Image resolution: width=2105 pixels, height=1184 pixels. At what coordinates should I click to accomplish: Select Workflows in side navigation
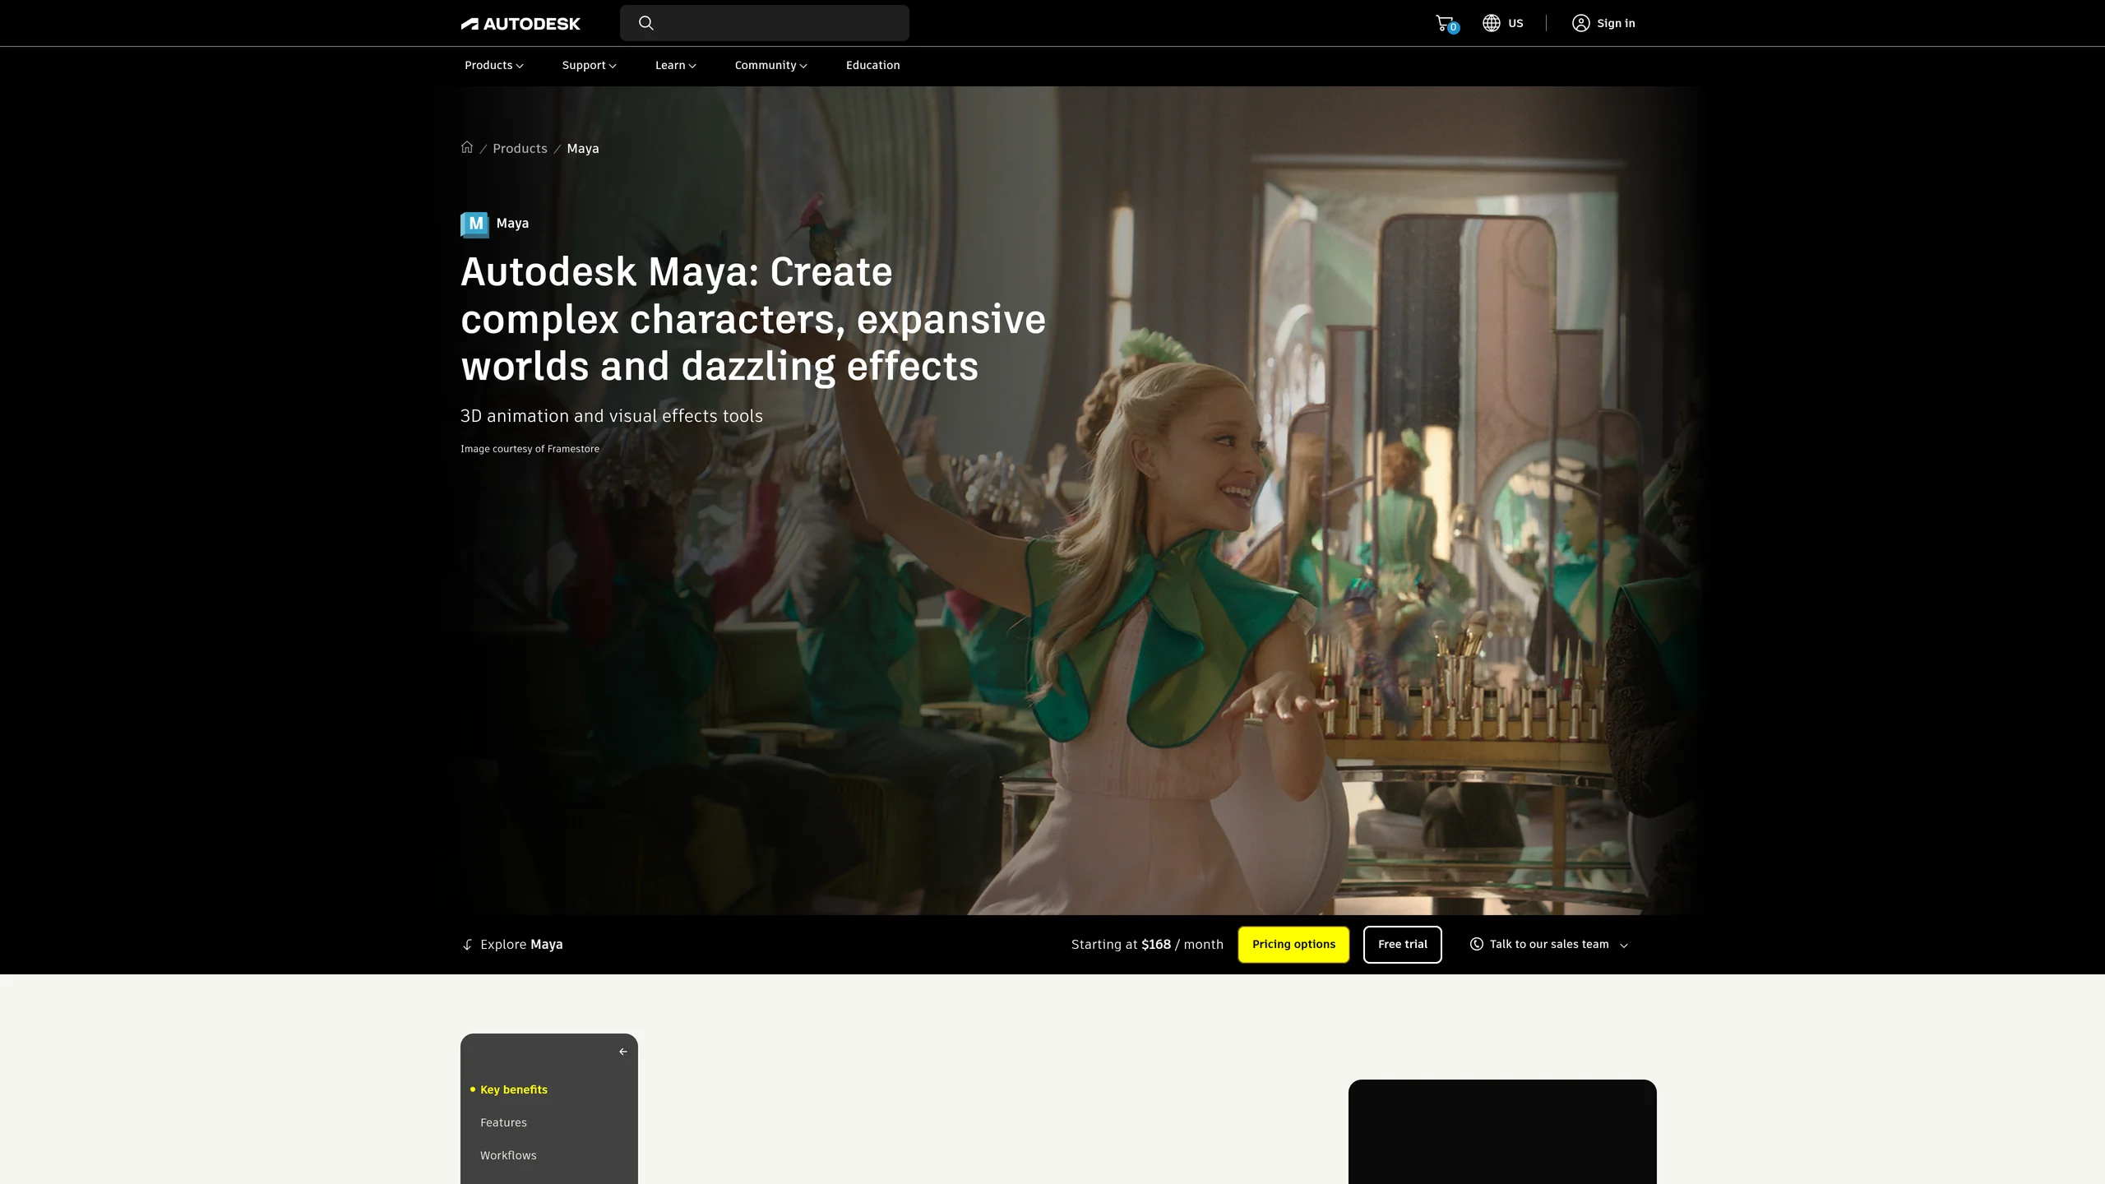pyautogui.click(x=508, y=1155)
